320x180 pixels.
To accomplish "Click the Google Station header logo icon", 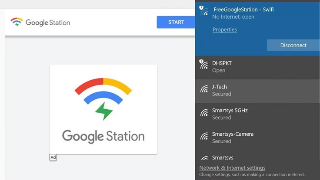I will point(17,22).
